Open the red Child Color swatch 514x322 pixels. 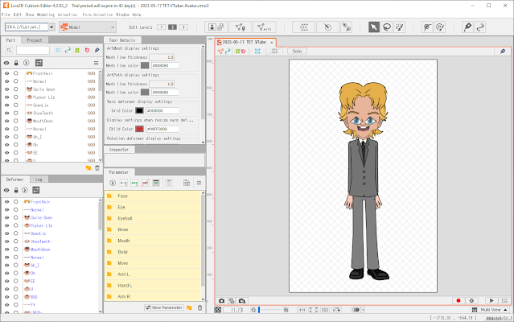click(x=139, y=129)
